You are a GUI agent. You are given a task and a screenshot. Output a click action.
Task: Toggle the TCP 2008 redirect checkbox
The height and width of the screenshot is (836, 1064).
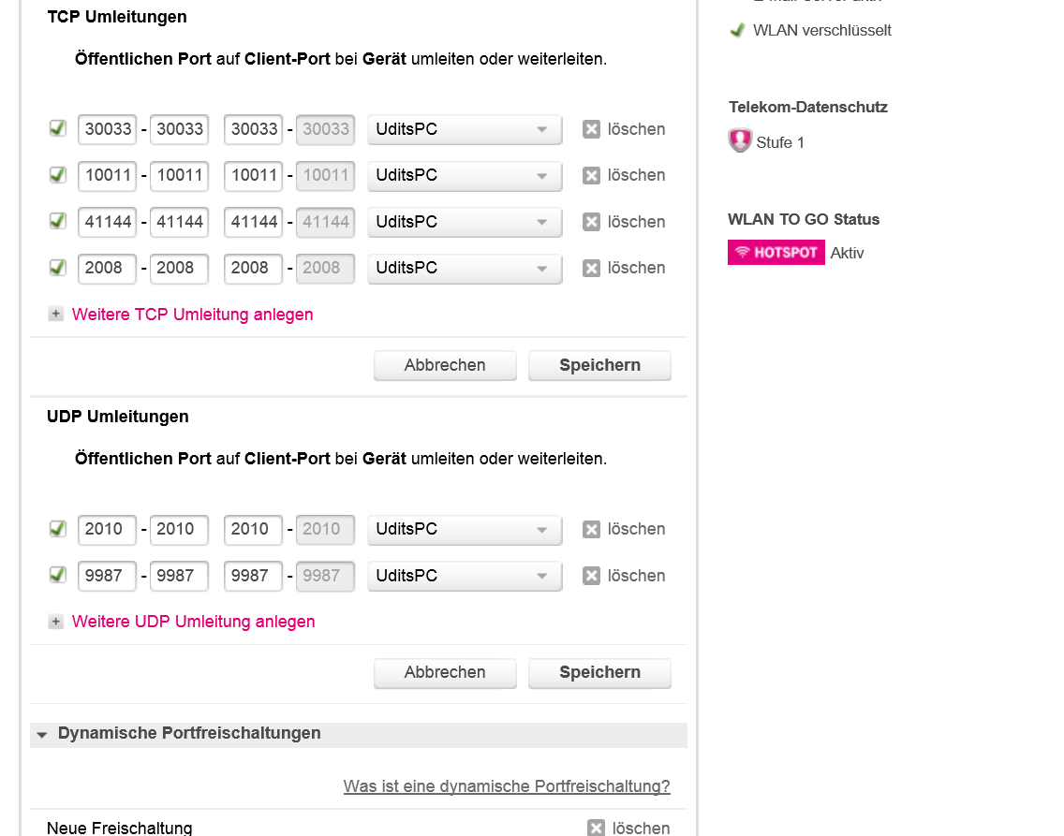point(58,267)
